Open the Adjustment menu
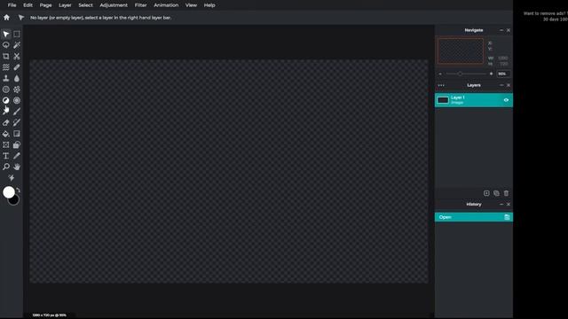 114,5
